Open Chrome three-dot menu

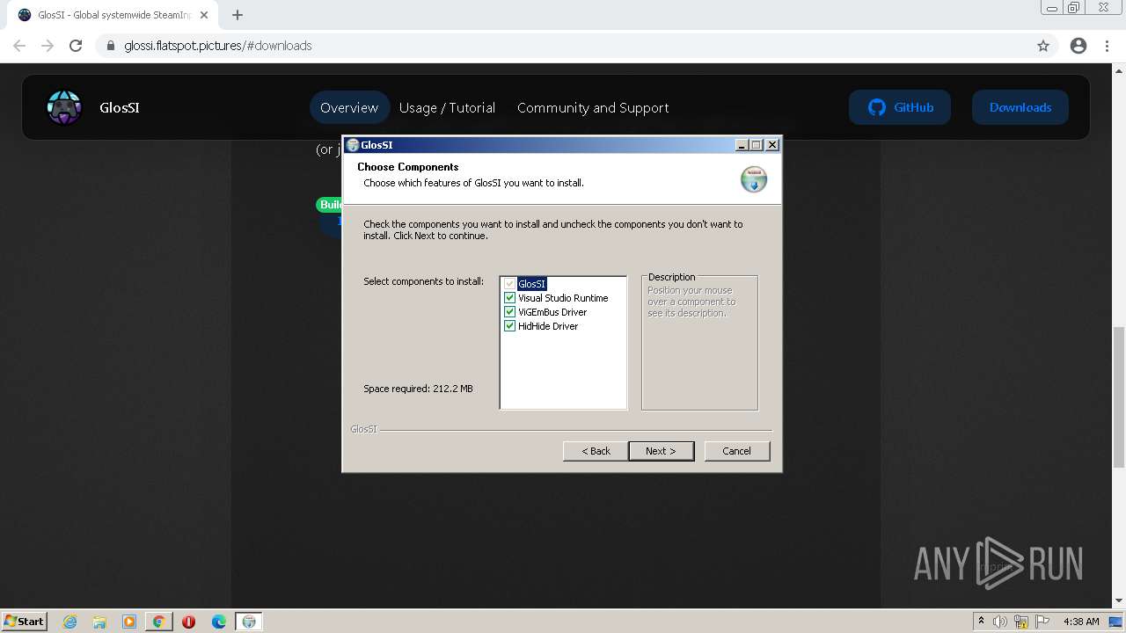tap(1107, 46)
